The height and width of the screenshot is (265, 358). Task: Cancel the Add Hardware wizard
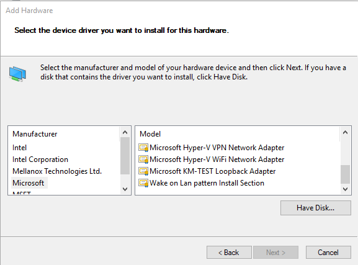(x=328, y=253)
